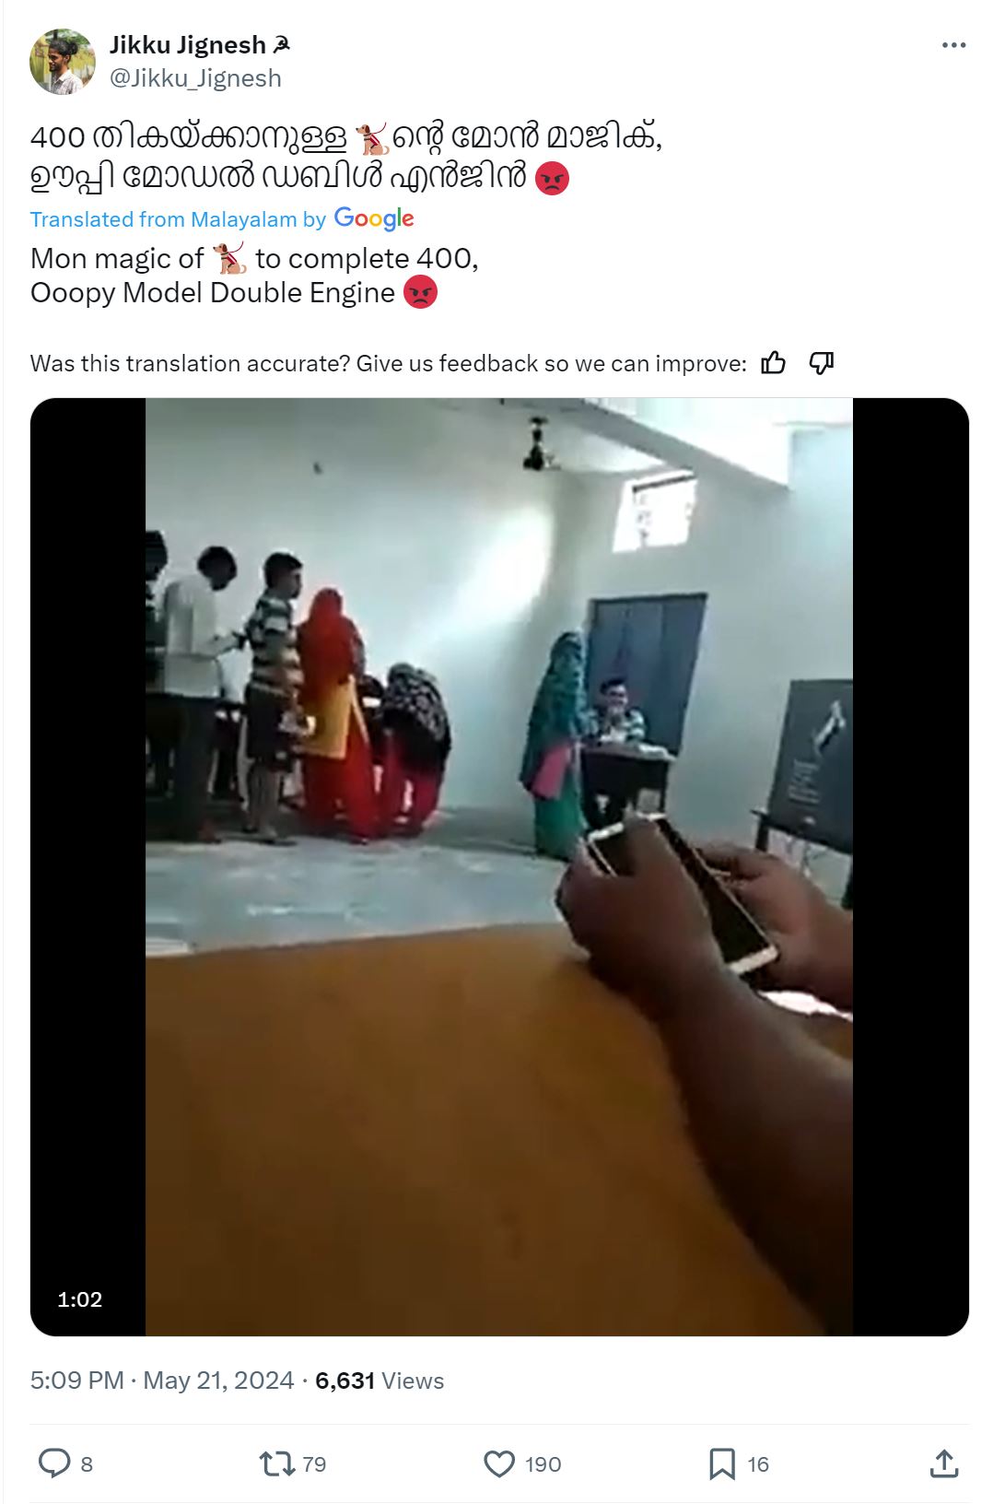Screen dimensions: 993x1504
Task: Open the share upload icon
Action: point(944,1463)
